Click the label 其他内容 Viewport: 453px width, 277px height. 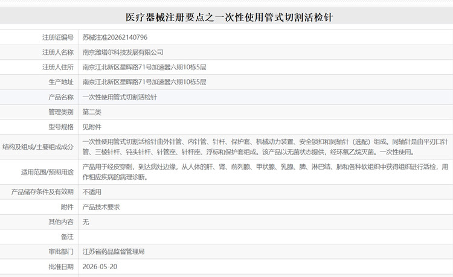[61, 222]
